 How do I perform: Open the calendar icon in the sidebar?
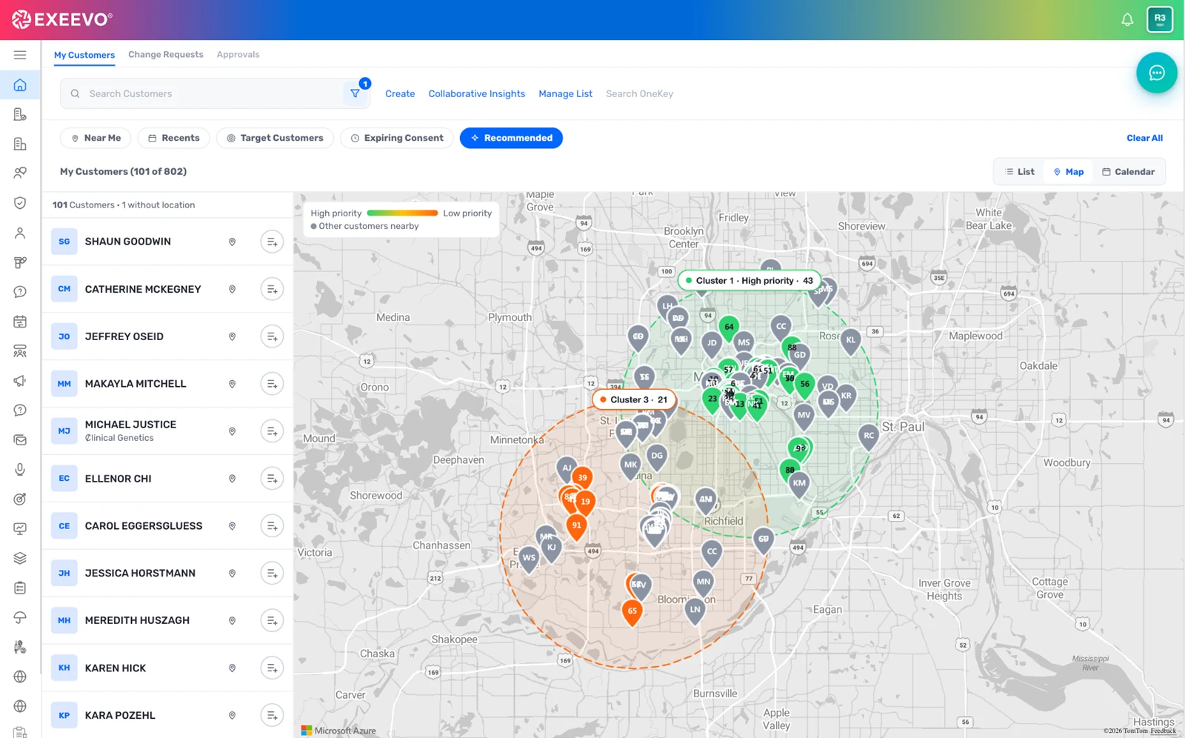tap(20, 322)
